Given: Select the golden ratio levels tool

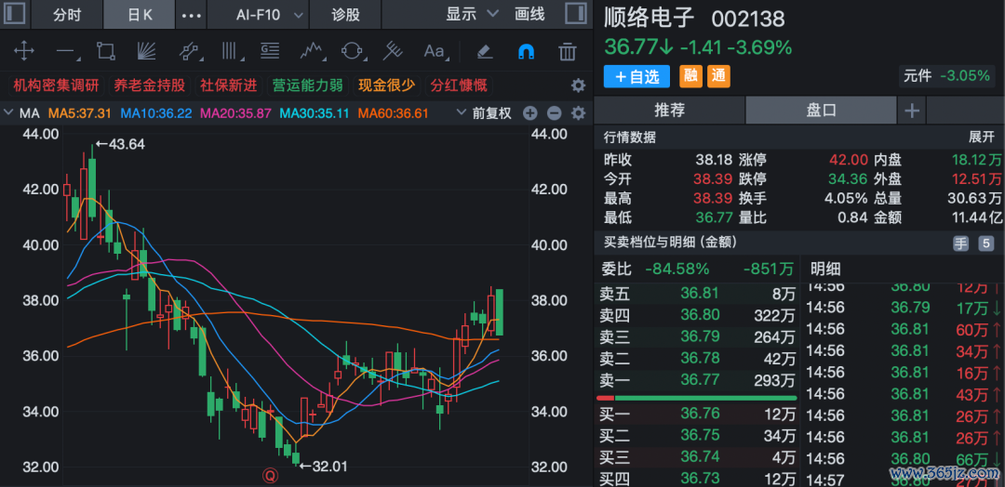Looking at the screenshot, I should tap(270, 51).
